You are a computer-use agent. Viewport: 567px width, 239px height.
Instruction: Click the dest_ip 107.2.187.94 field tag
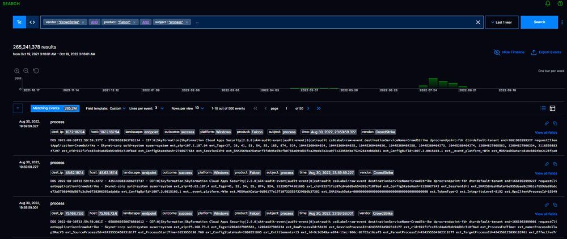69,132
